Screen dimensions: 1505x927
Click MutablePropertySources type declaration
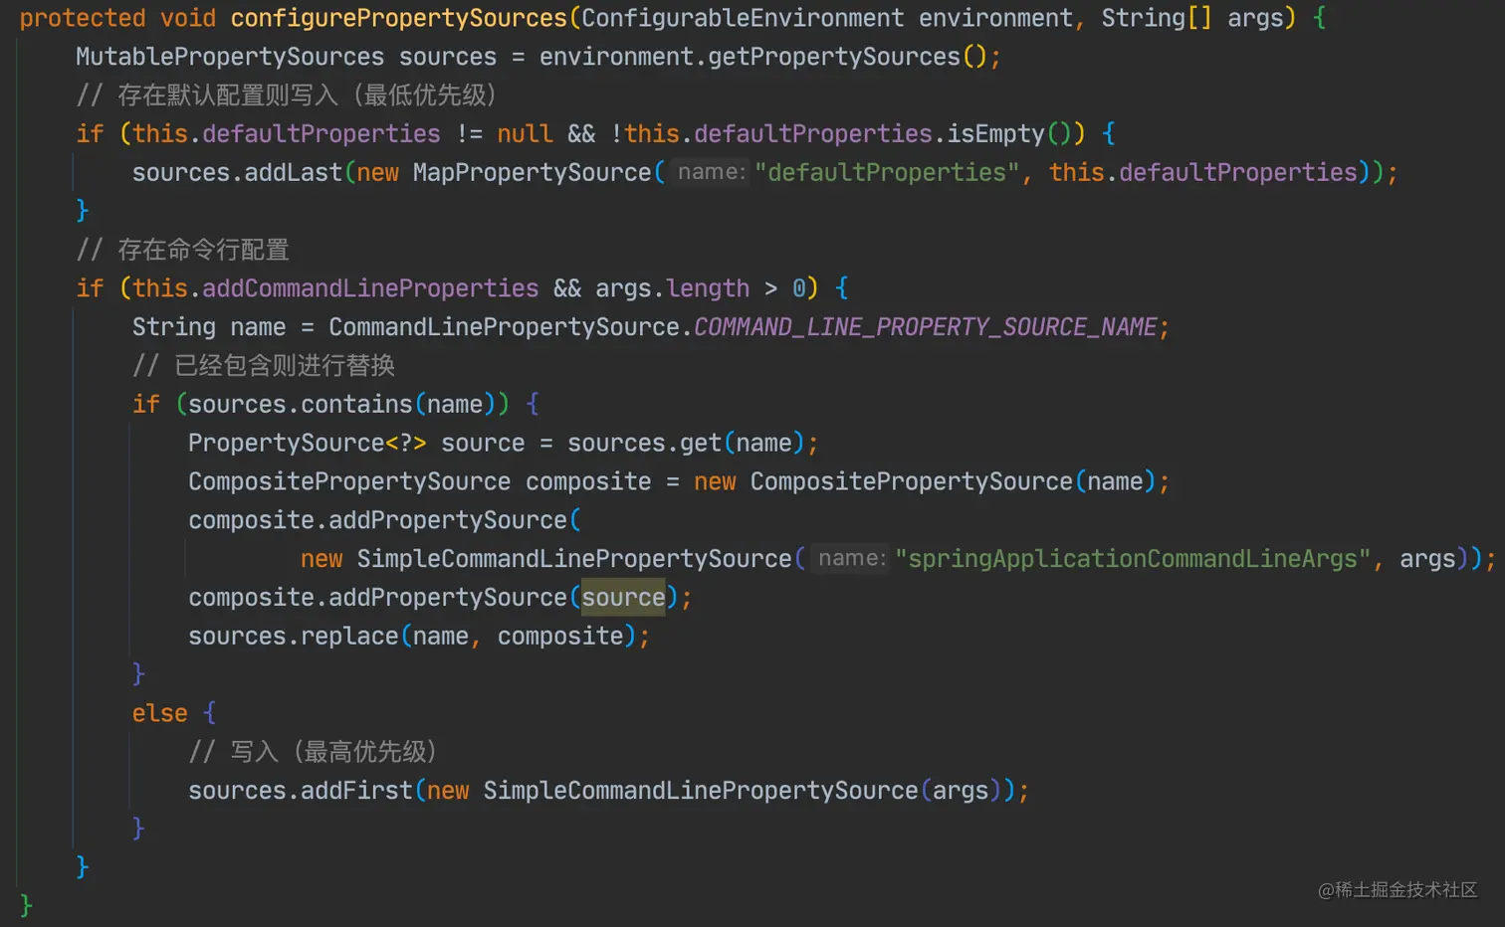click(230, 57)
